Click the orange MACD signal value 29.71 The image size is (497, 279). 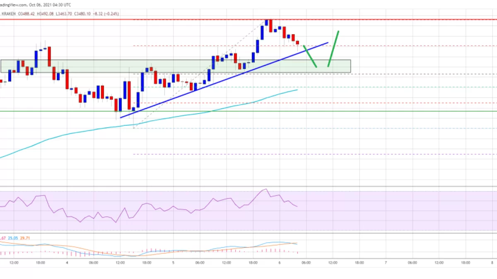coord(25,238)
